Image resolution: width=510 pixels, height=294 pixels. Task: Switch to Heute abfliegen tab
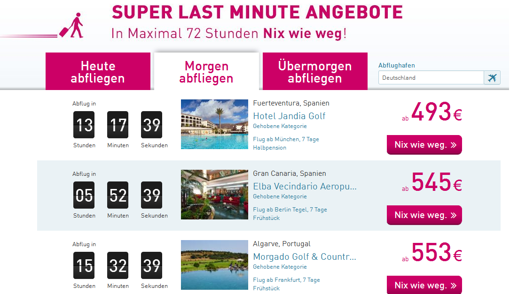click(x=98, y=72)
